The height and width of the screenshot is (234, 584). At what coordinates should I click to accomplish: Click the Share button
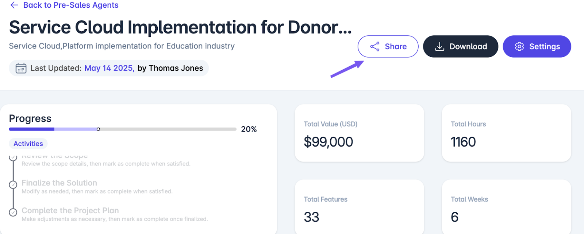[388, 46]
